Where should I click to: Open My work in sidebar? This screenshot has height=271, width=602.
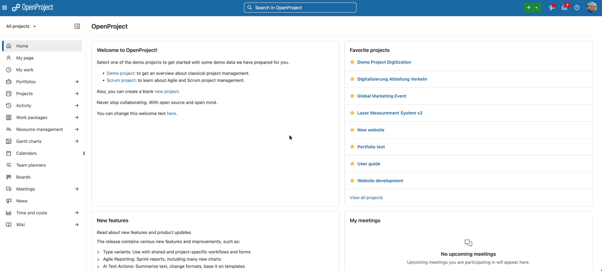point(42,70)
